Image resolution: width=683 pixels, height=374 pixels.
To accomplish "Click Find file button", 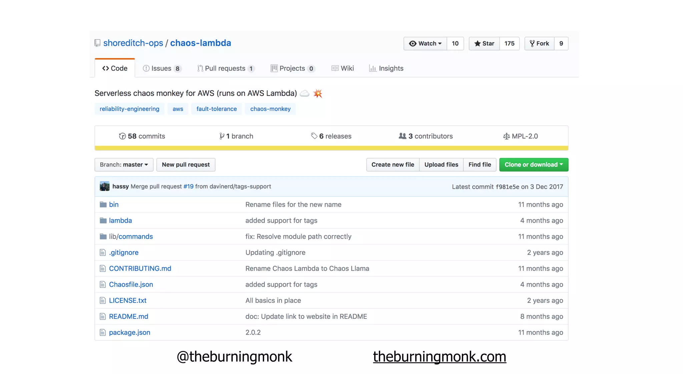I will click(x=480, y=165).
